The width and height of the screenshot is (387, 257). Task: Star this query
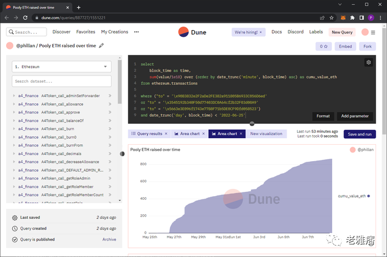point(324,46)
